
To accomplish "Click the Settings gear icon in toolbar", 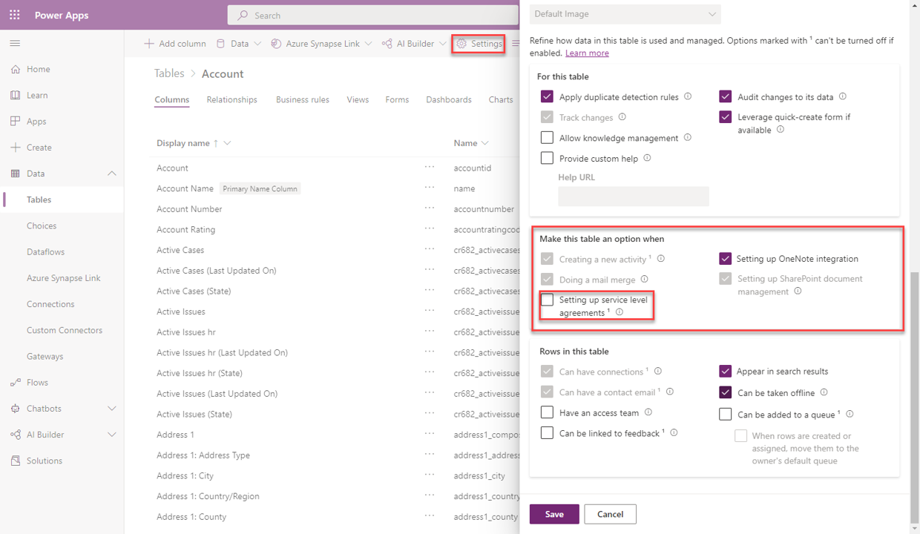I will click(461, 44).
